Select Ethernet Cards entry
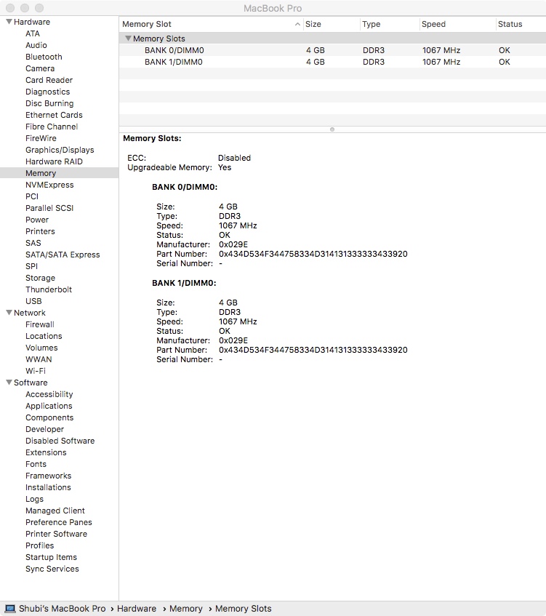 [x=54, y=115]
